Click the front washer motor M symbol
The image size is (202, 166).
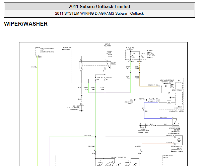[179, 140]
